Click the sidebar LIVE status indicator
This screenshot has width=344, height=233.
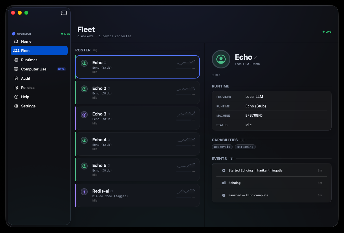click(65, 34)
